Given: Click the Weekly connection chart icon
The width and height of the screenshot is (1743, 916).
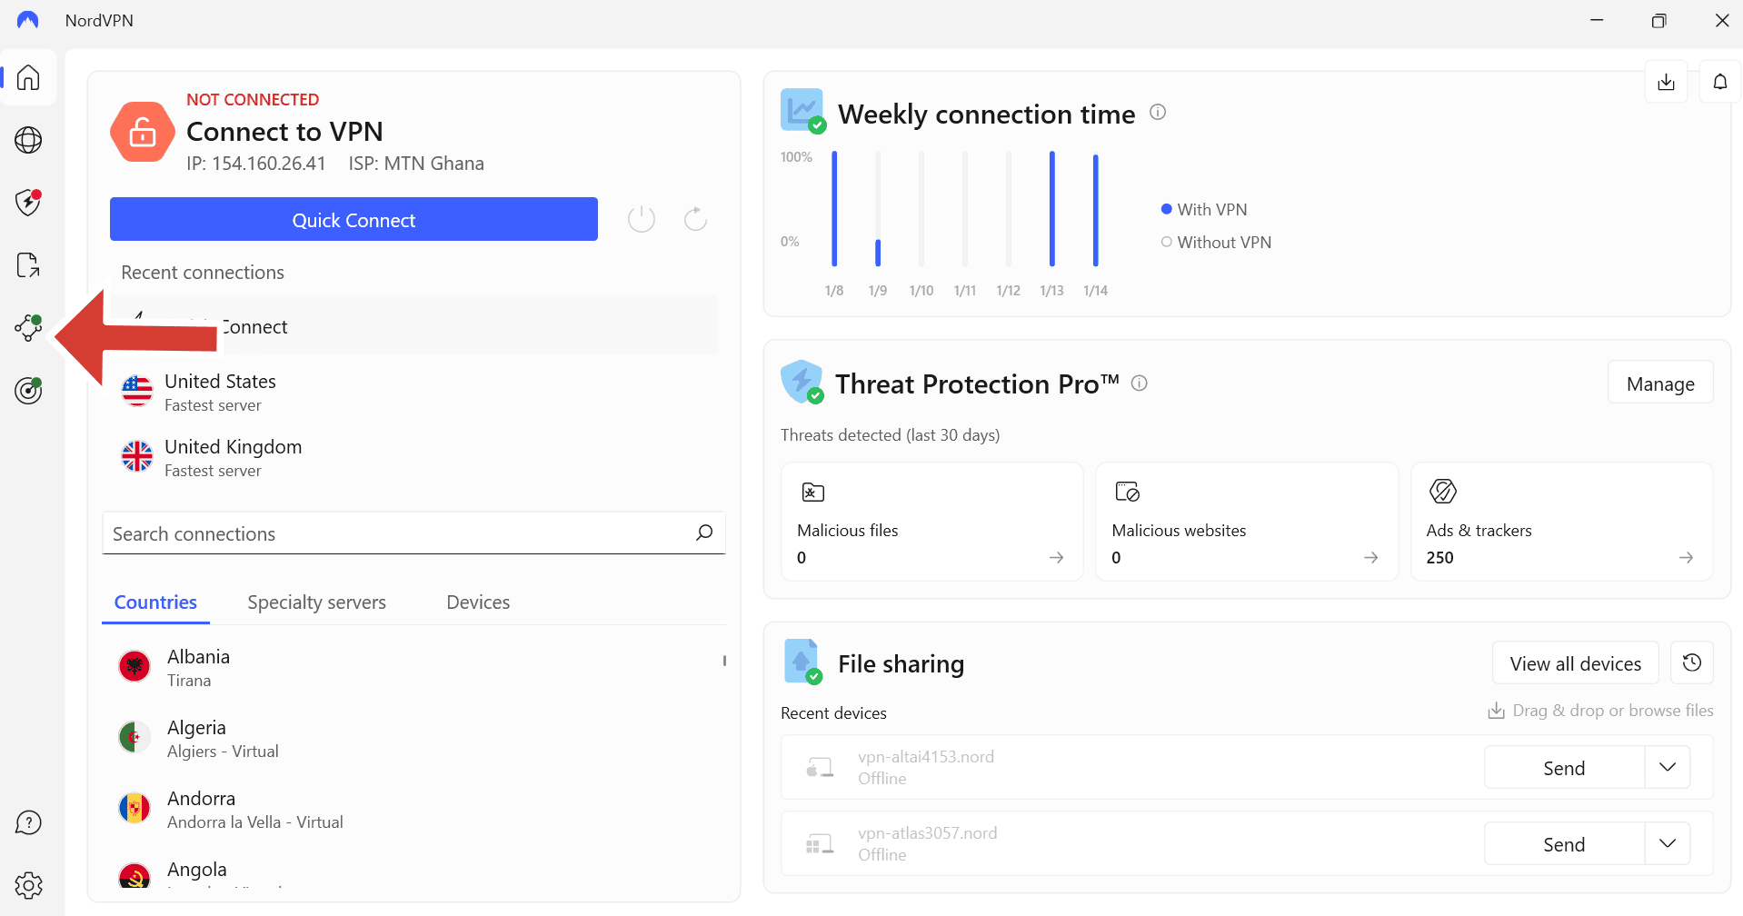Looking at the screenshot, I should pyautogui.click(x=802, y=111).
